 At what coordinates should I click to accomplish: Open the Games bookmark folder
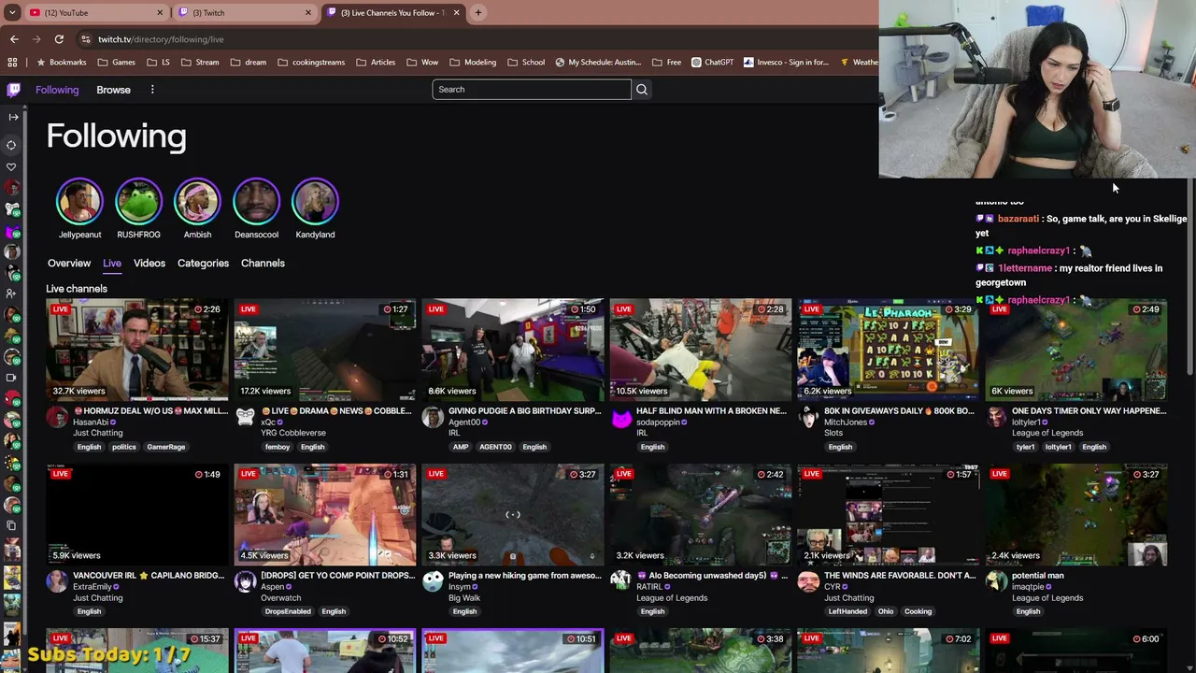coord(116,63)
